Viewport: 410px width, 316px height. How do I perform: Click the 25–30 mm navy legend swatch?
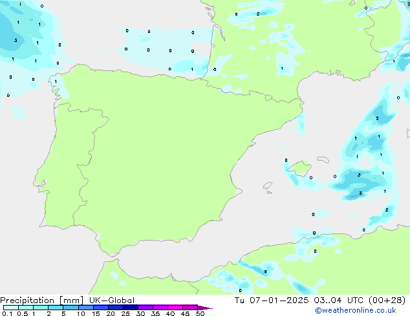pyautogui.click(x=130, y=308)
